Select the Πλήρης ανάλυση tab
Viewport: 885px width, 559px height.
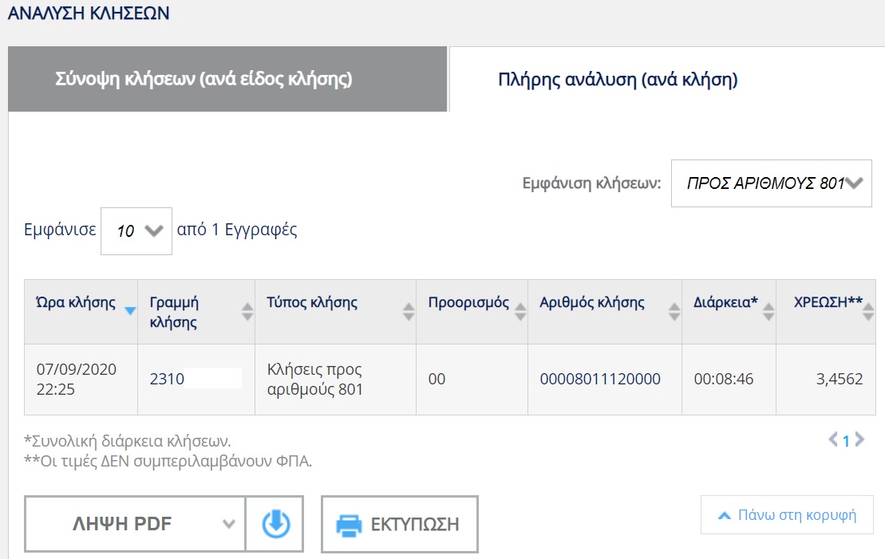[x=617, y=80]
